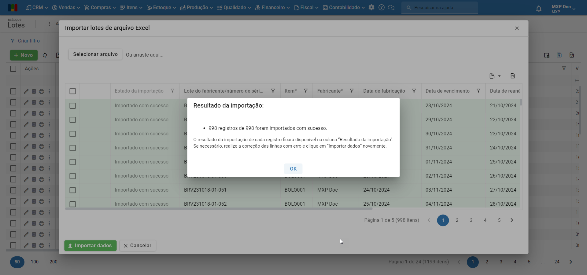Filter the Lote do fabricante column
The height and width of the screenshot is (275, 587).
click(x=273, y=91)
